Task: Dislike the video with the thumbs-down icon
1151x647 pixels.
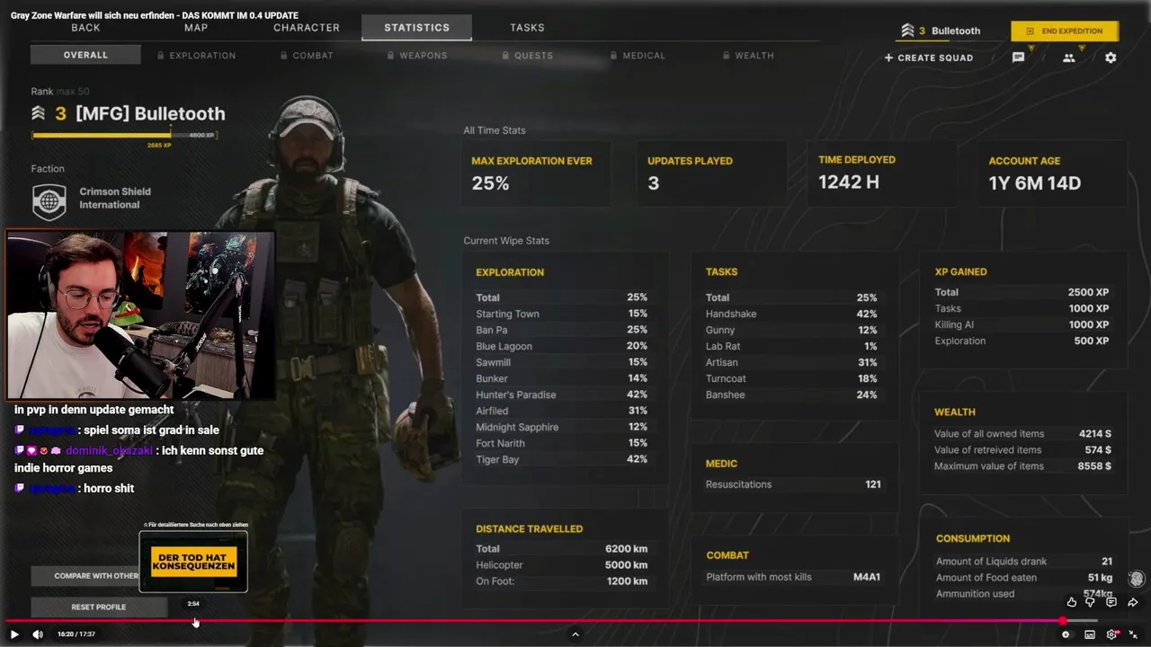Action: [1091, 602]
